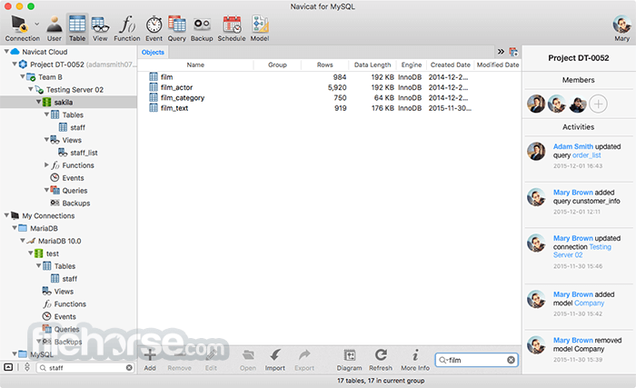Click the film search field
Screen dimensions: 636x388
tap(476, 360)
